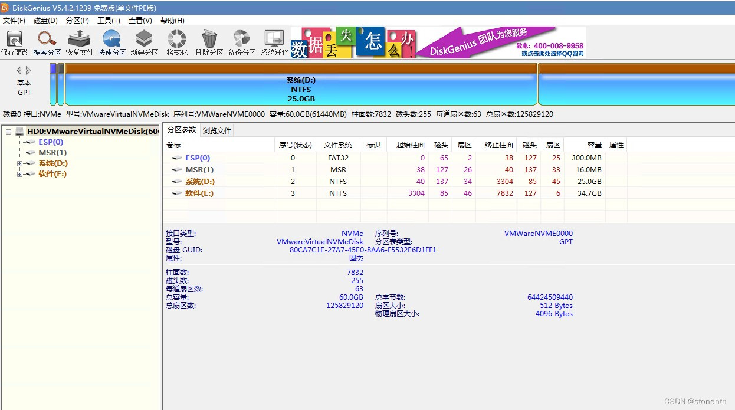Click the 总字节数 value 64424509440
This screenshot has height=410, width=735.
(550, 297)
